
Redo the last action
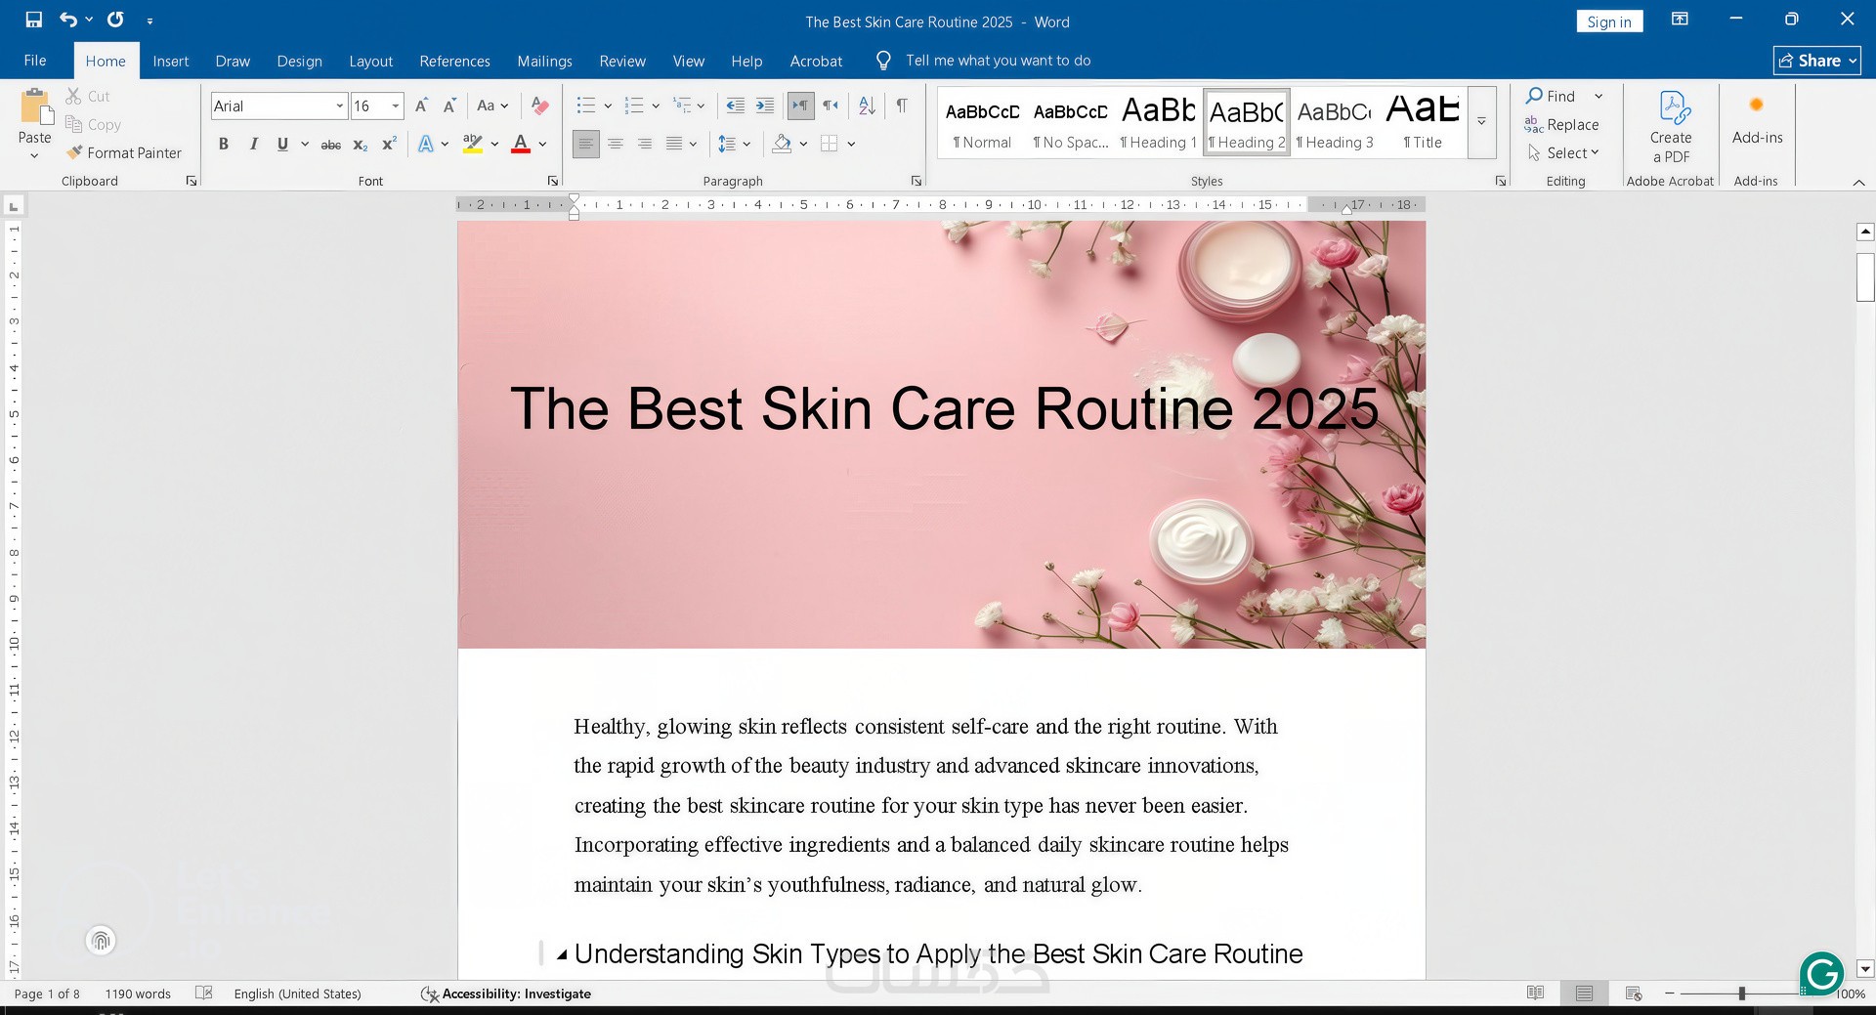click(115, 20)
